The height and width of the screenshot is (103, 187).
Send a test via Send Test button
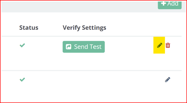84,47
